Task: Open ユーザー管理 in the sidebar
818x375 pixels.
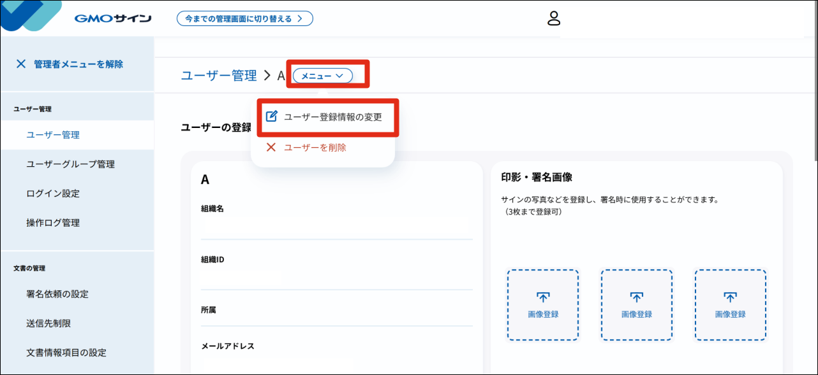Action: pyautogui.click(x=53, y=135)
